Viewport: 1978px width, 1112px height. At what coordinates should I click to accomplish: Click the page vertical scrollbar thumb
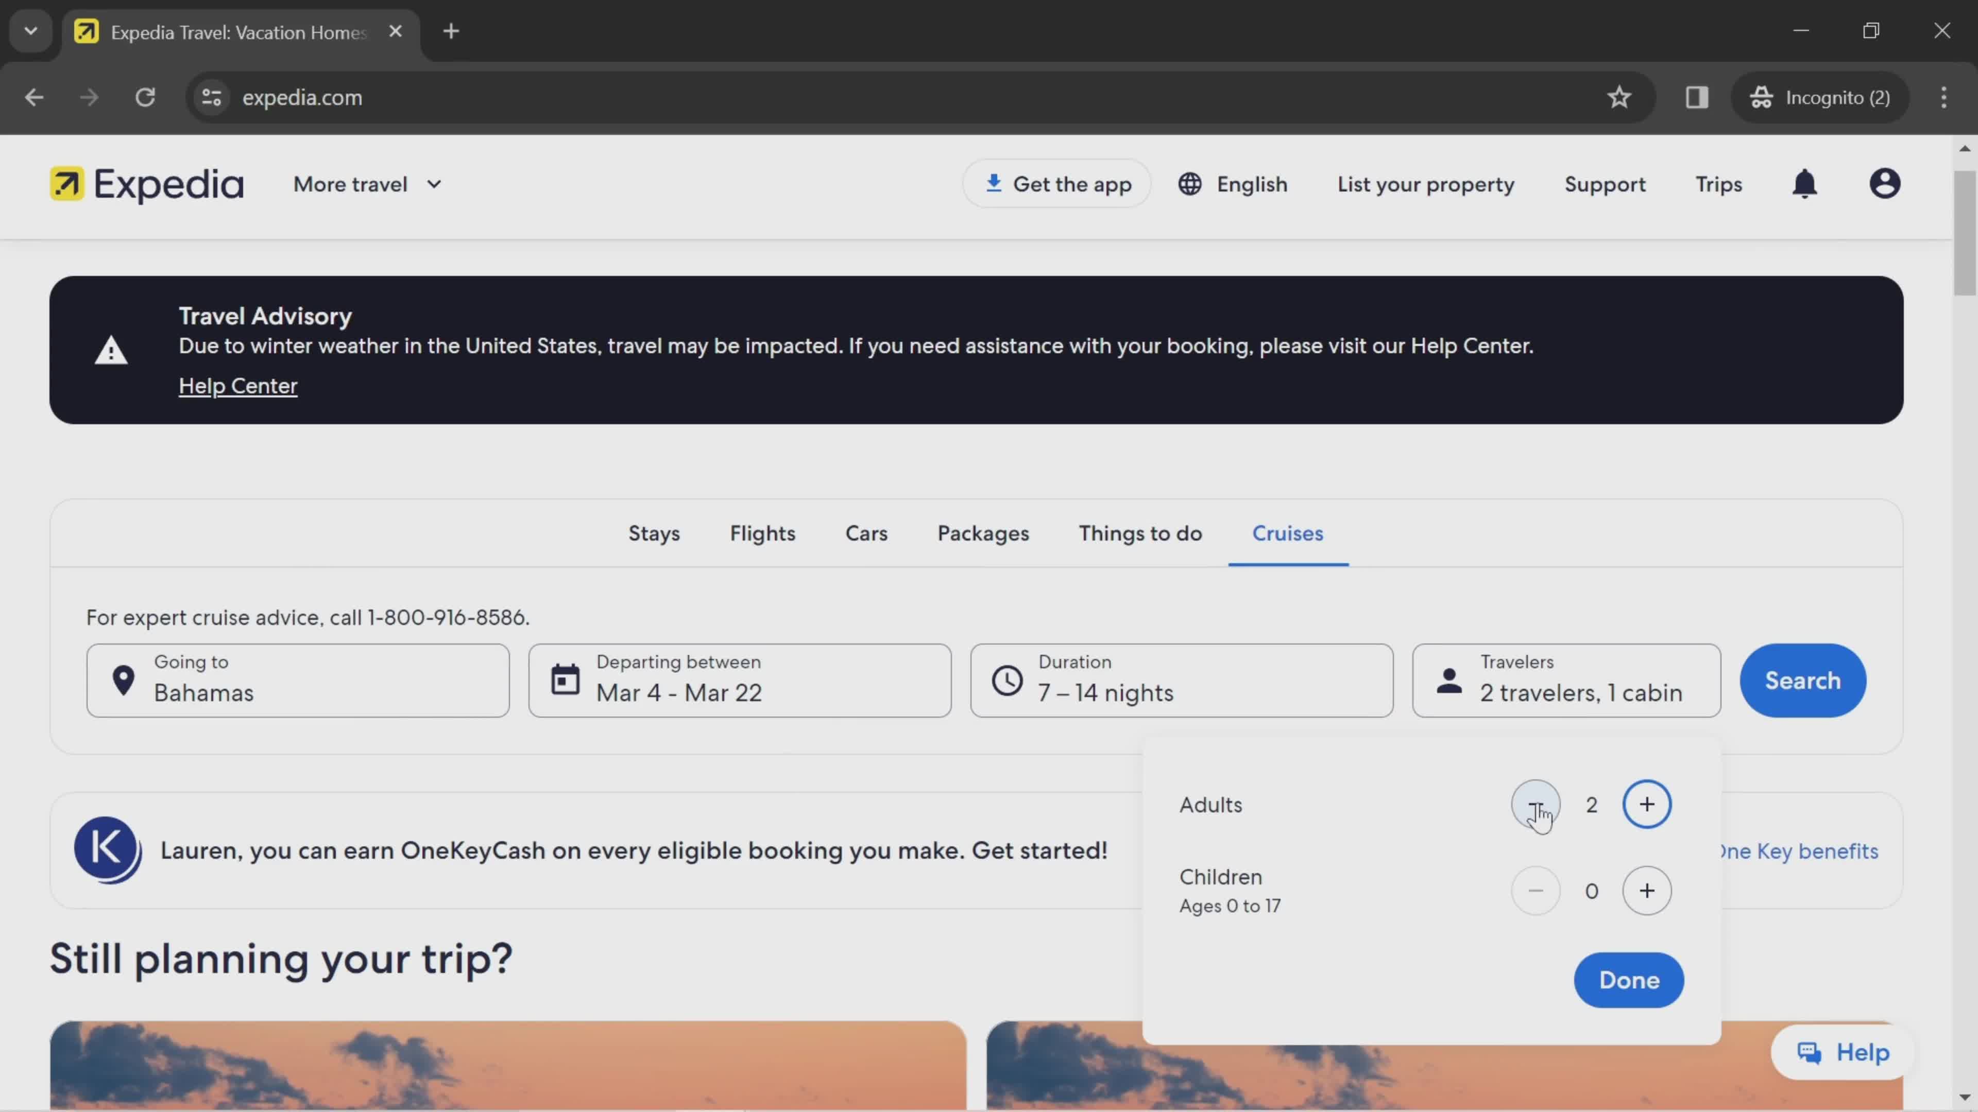pos(1964,233)
